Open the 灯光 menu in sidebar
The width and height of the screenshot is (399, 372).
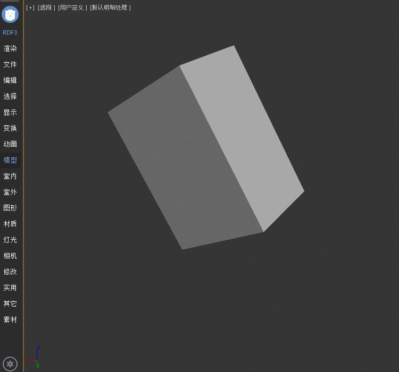click(10, 240)
